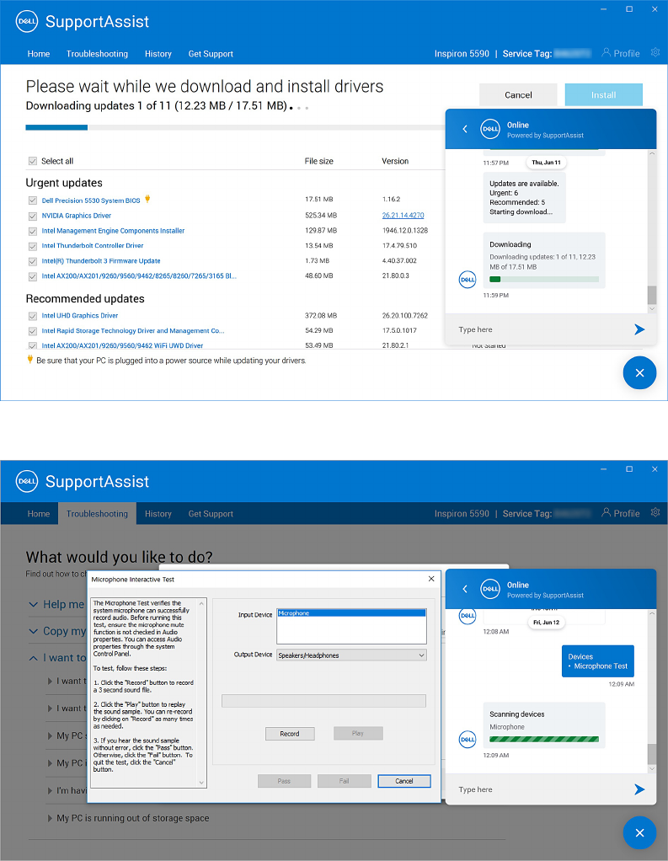
Task: Uncheck Intel Management Engine Components Installer
Action: point(32,231)
